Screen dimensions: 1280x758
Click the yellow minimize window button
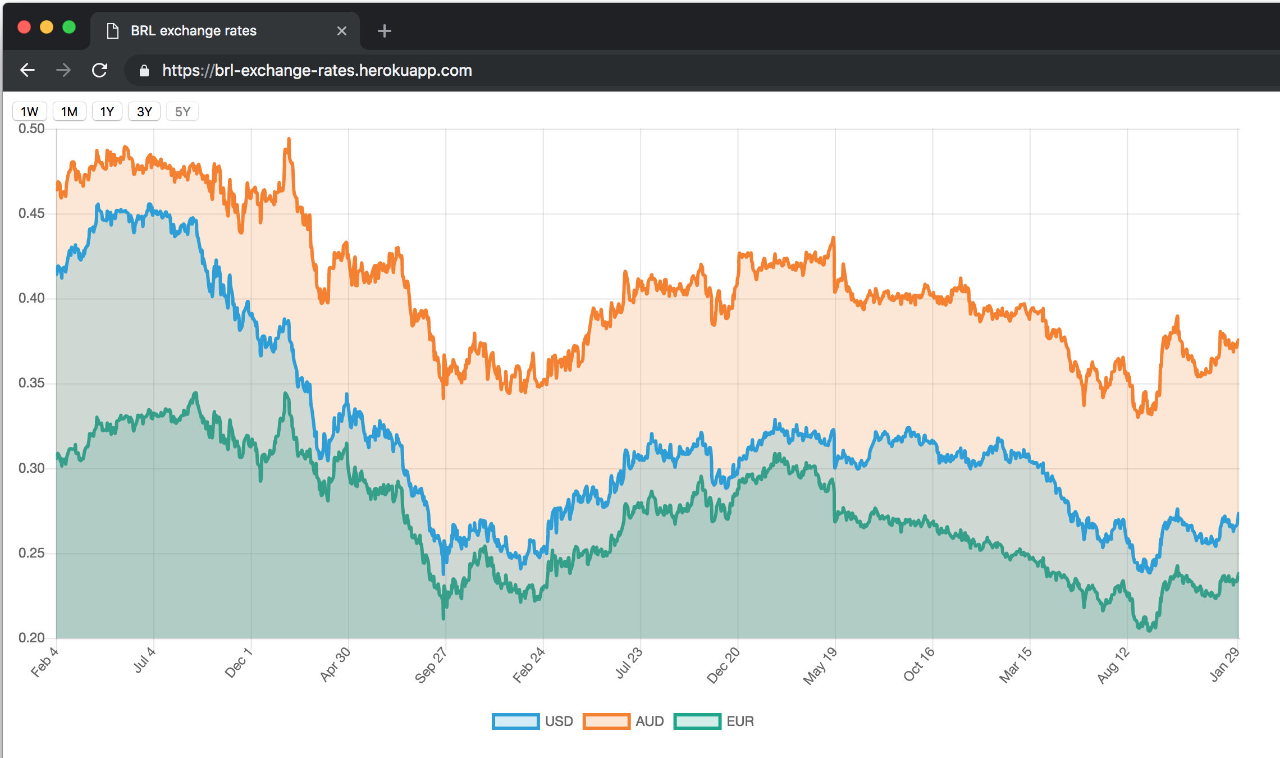(47, 27)
